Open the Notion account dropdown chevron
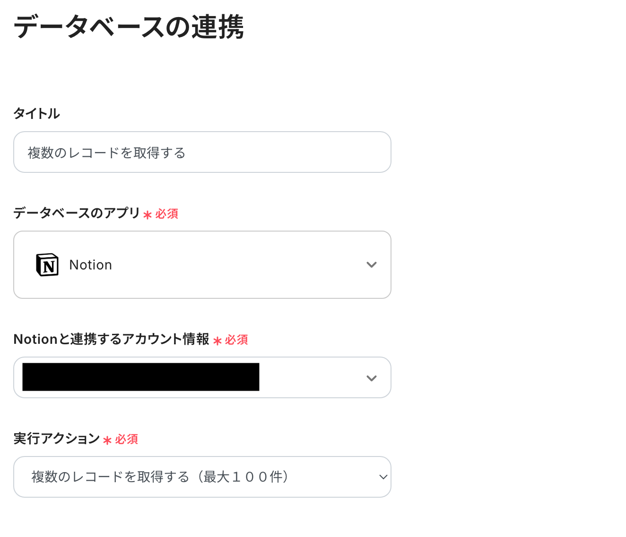 coord(372,378)
